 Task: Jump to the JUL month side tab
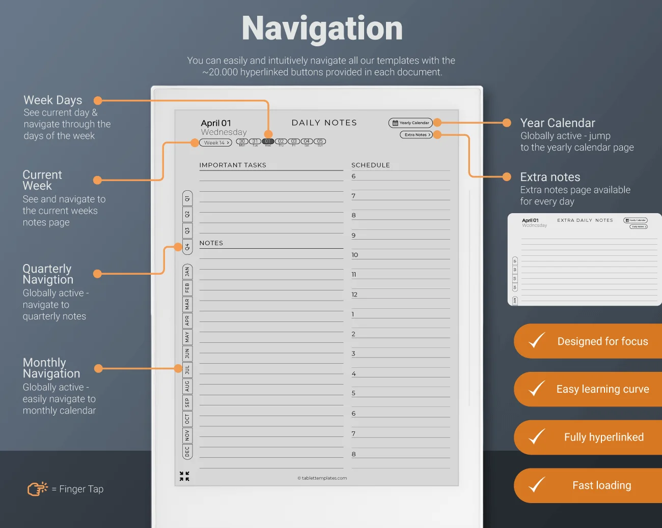[187, 369]
